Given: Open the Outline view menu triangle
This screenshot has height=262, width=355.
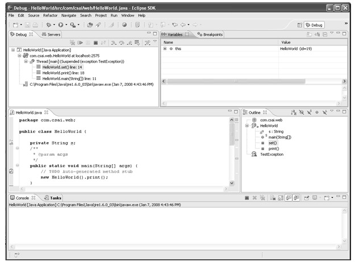Looking at the screenshot, I should [x=332, y=111].
